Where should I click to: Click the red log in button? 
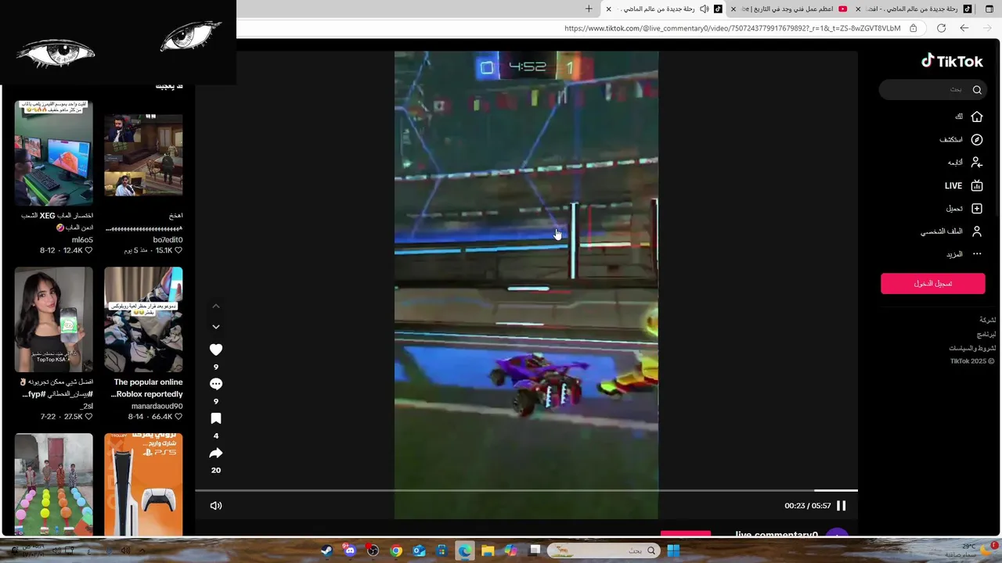(x=933, y=283)
